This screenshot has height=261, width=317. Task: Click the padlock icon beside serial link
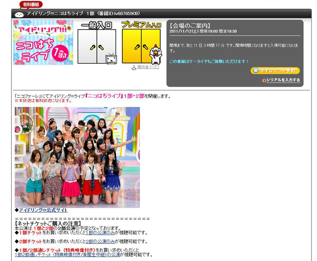click(x=264, y=80)
